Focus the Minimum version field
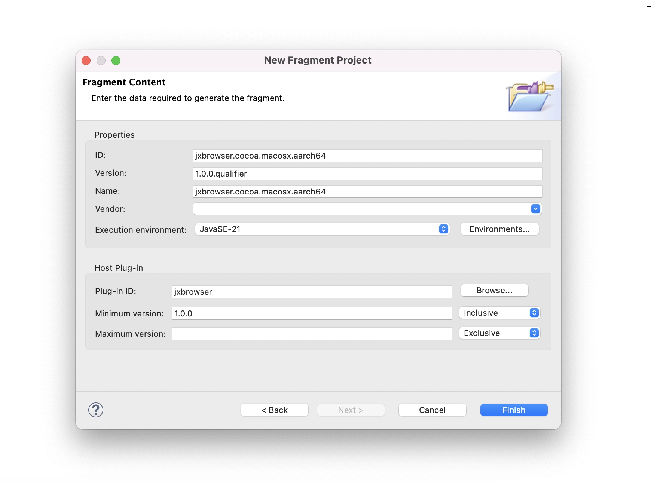 [312, 313]
